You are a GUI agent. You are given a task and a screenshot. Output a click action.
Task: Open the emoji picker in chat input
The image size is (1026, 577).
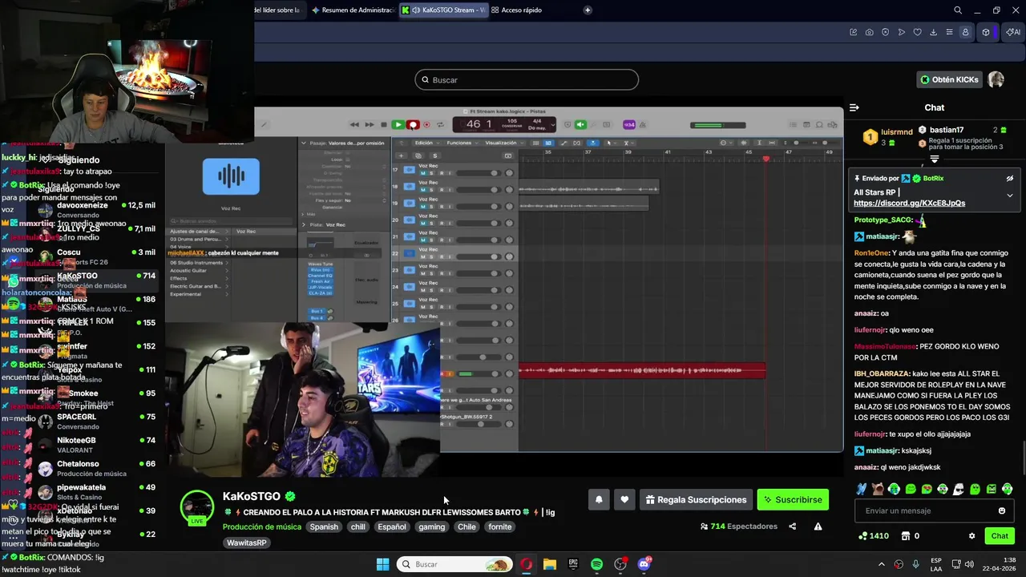[x=1002, y=510]
